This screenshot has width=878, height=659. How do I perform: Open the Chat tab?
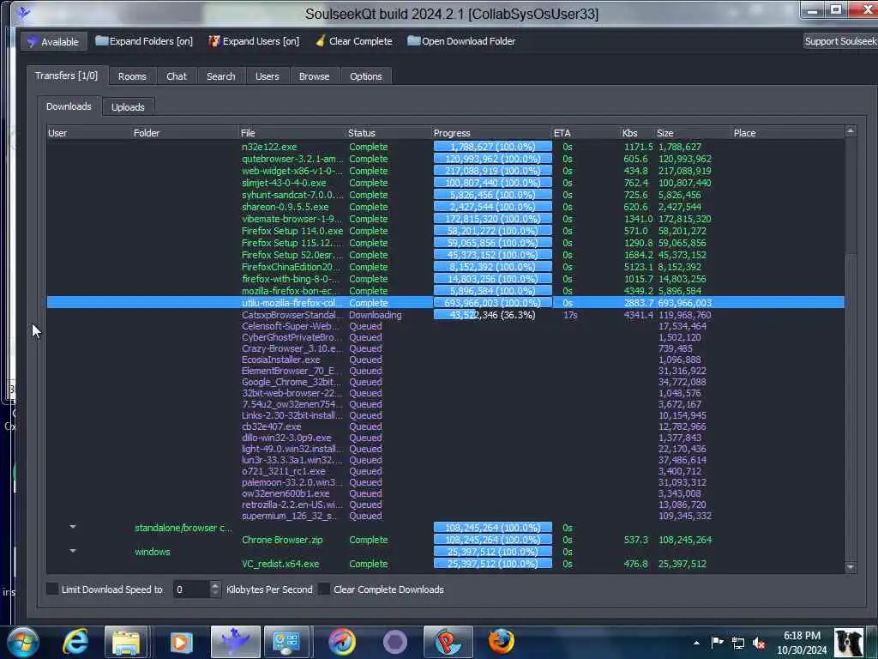[177, 76]
